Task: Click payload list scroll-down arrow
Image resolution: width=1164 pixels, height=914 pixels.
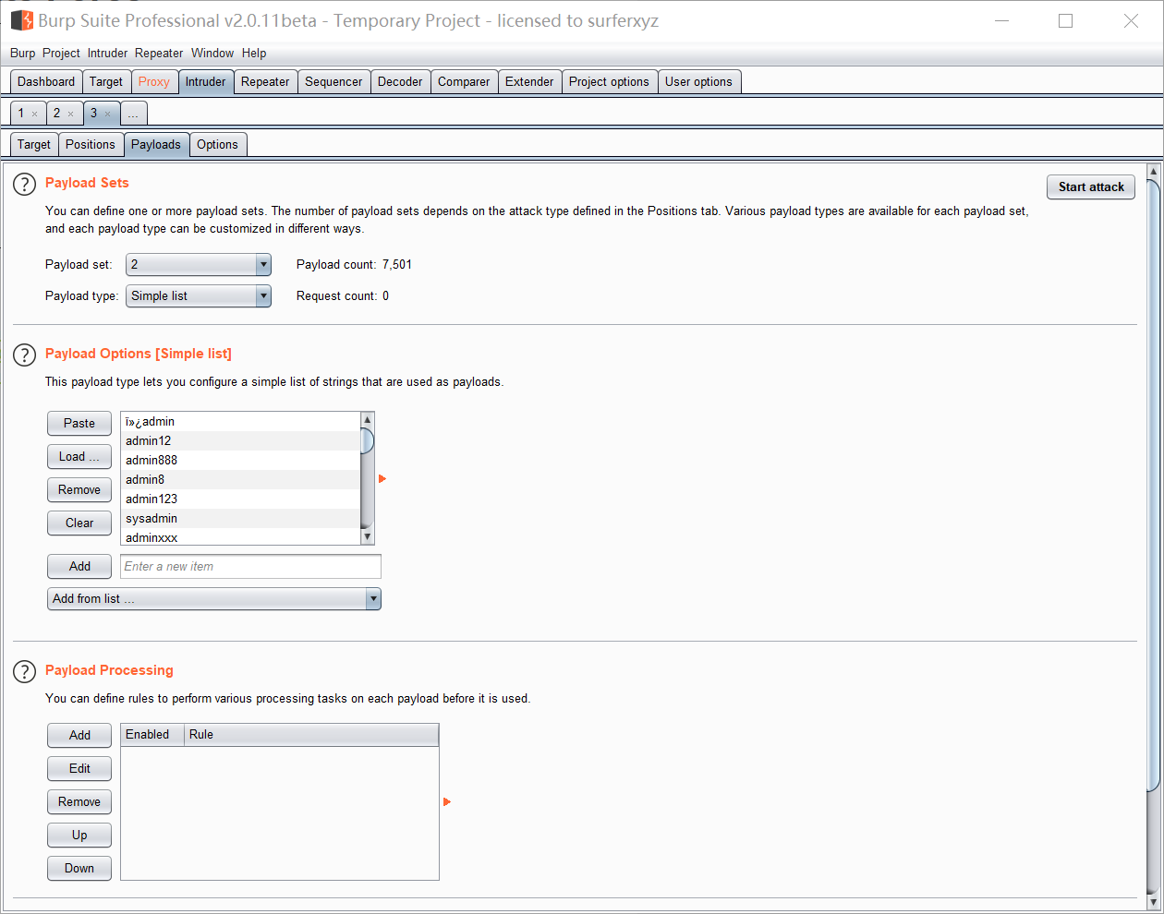Action: [x=367, y=537]
